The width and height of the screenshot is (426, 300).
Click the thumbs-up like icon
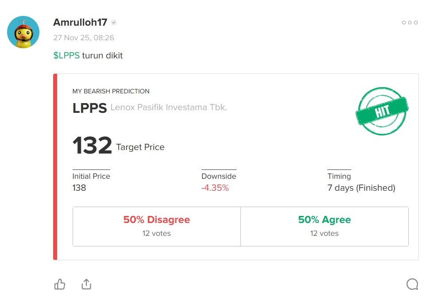point(60,284)
